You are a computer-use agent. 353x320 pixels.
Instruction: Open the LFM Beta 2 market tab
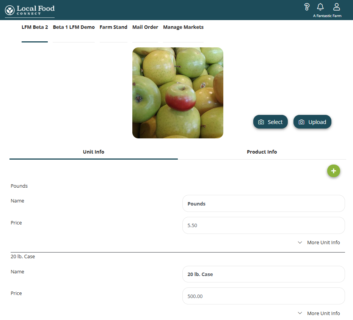click(35, 27)
